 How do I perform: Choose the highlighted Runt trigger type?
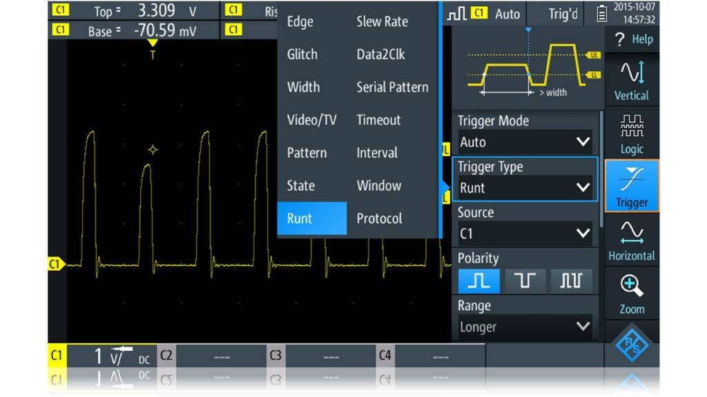point(312,218)
